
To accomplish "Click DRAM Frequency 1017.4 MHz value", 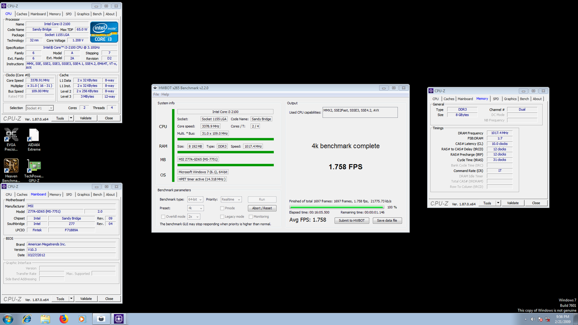I will pyautogui.click(x=500, y=133).
